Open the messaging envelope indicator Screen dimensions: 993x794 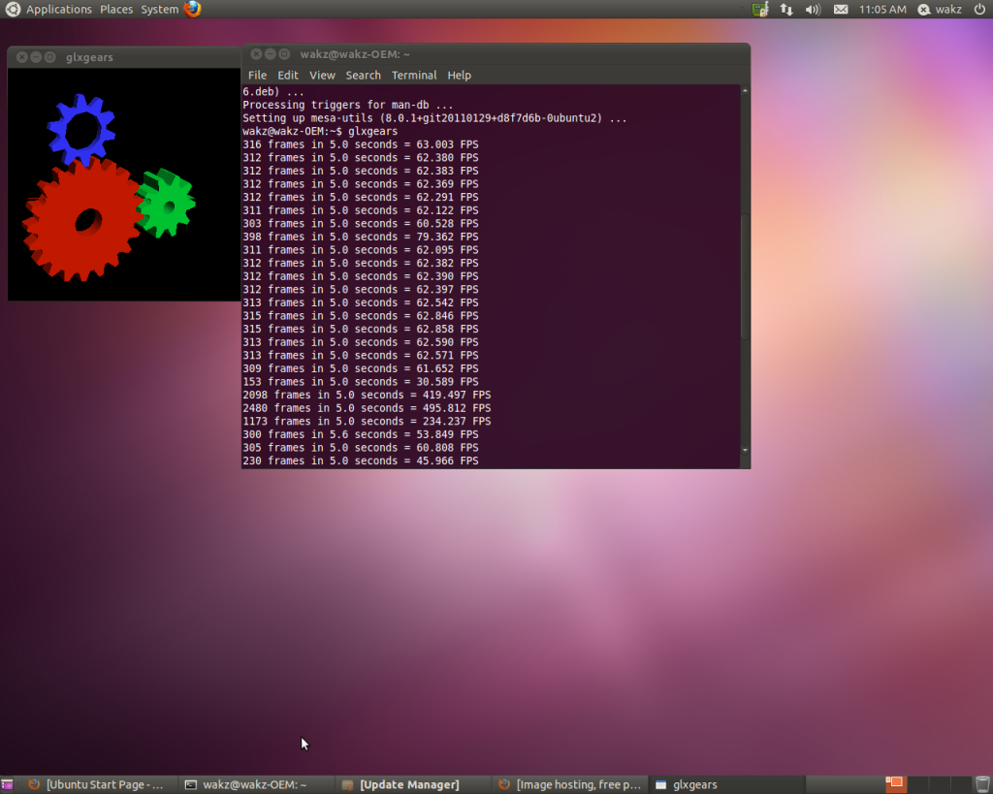841,9
